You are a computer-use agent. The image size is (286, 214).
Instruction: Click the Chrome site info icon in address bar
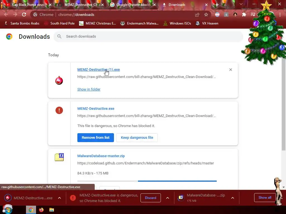[x=35, y=14]
